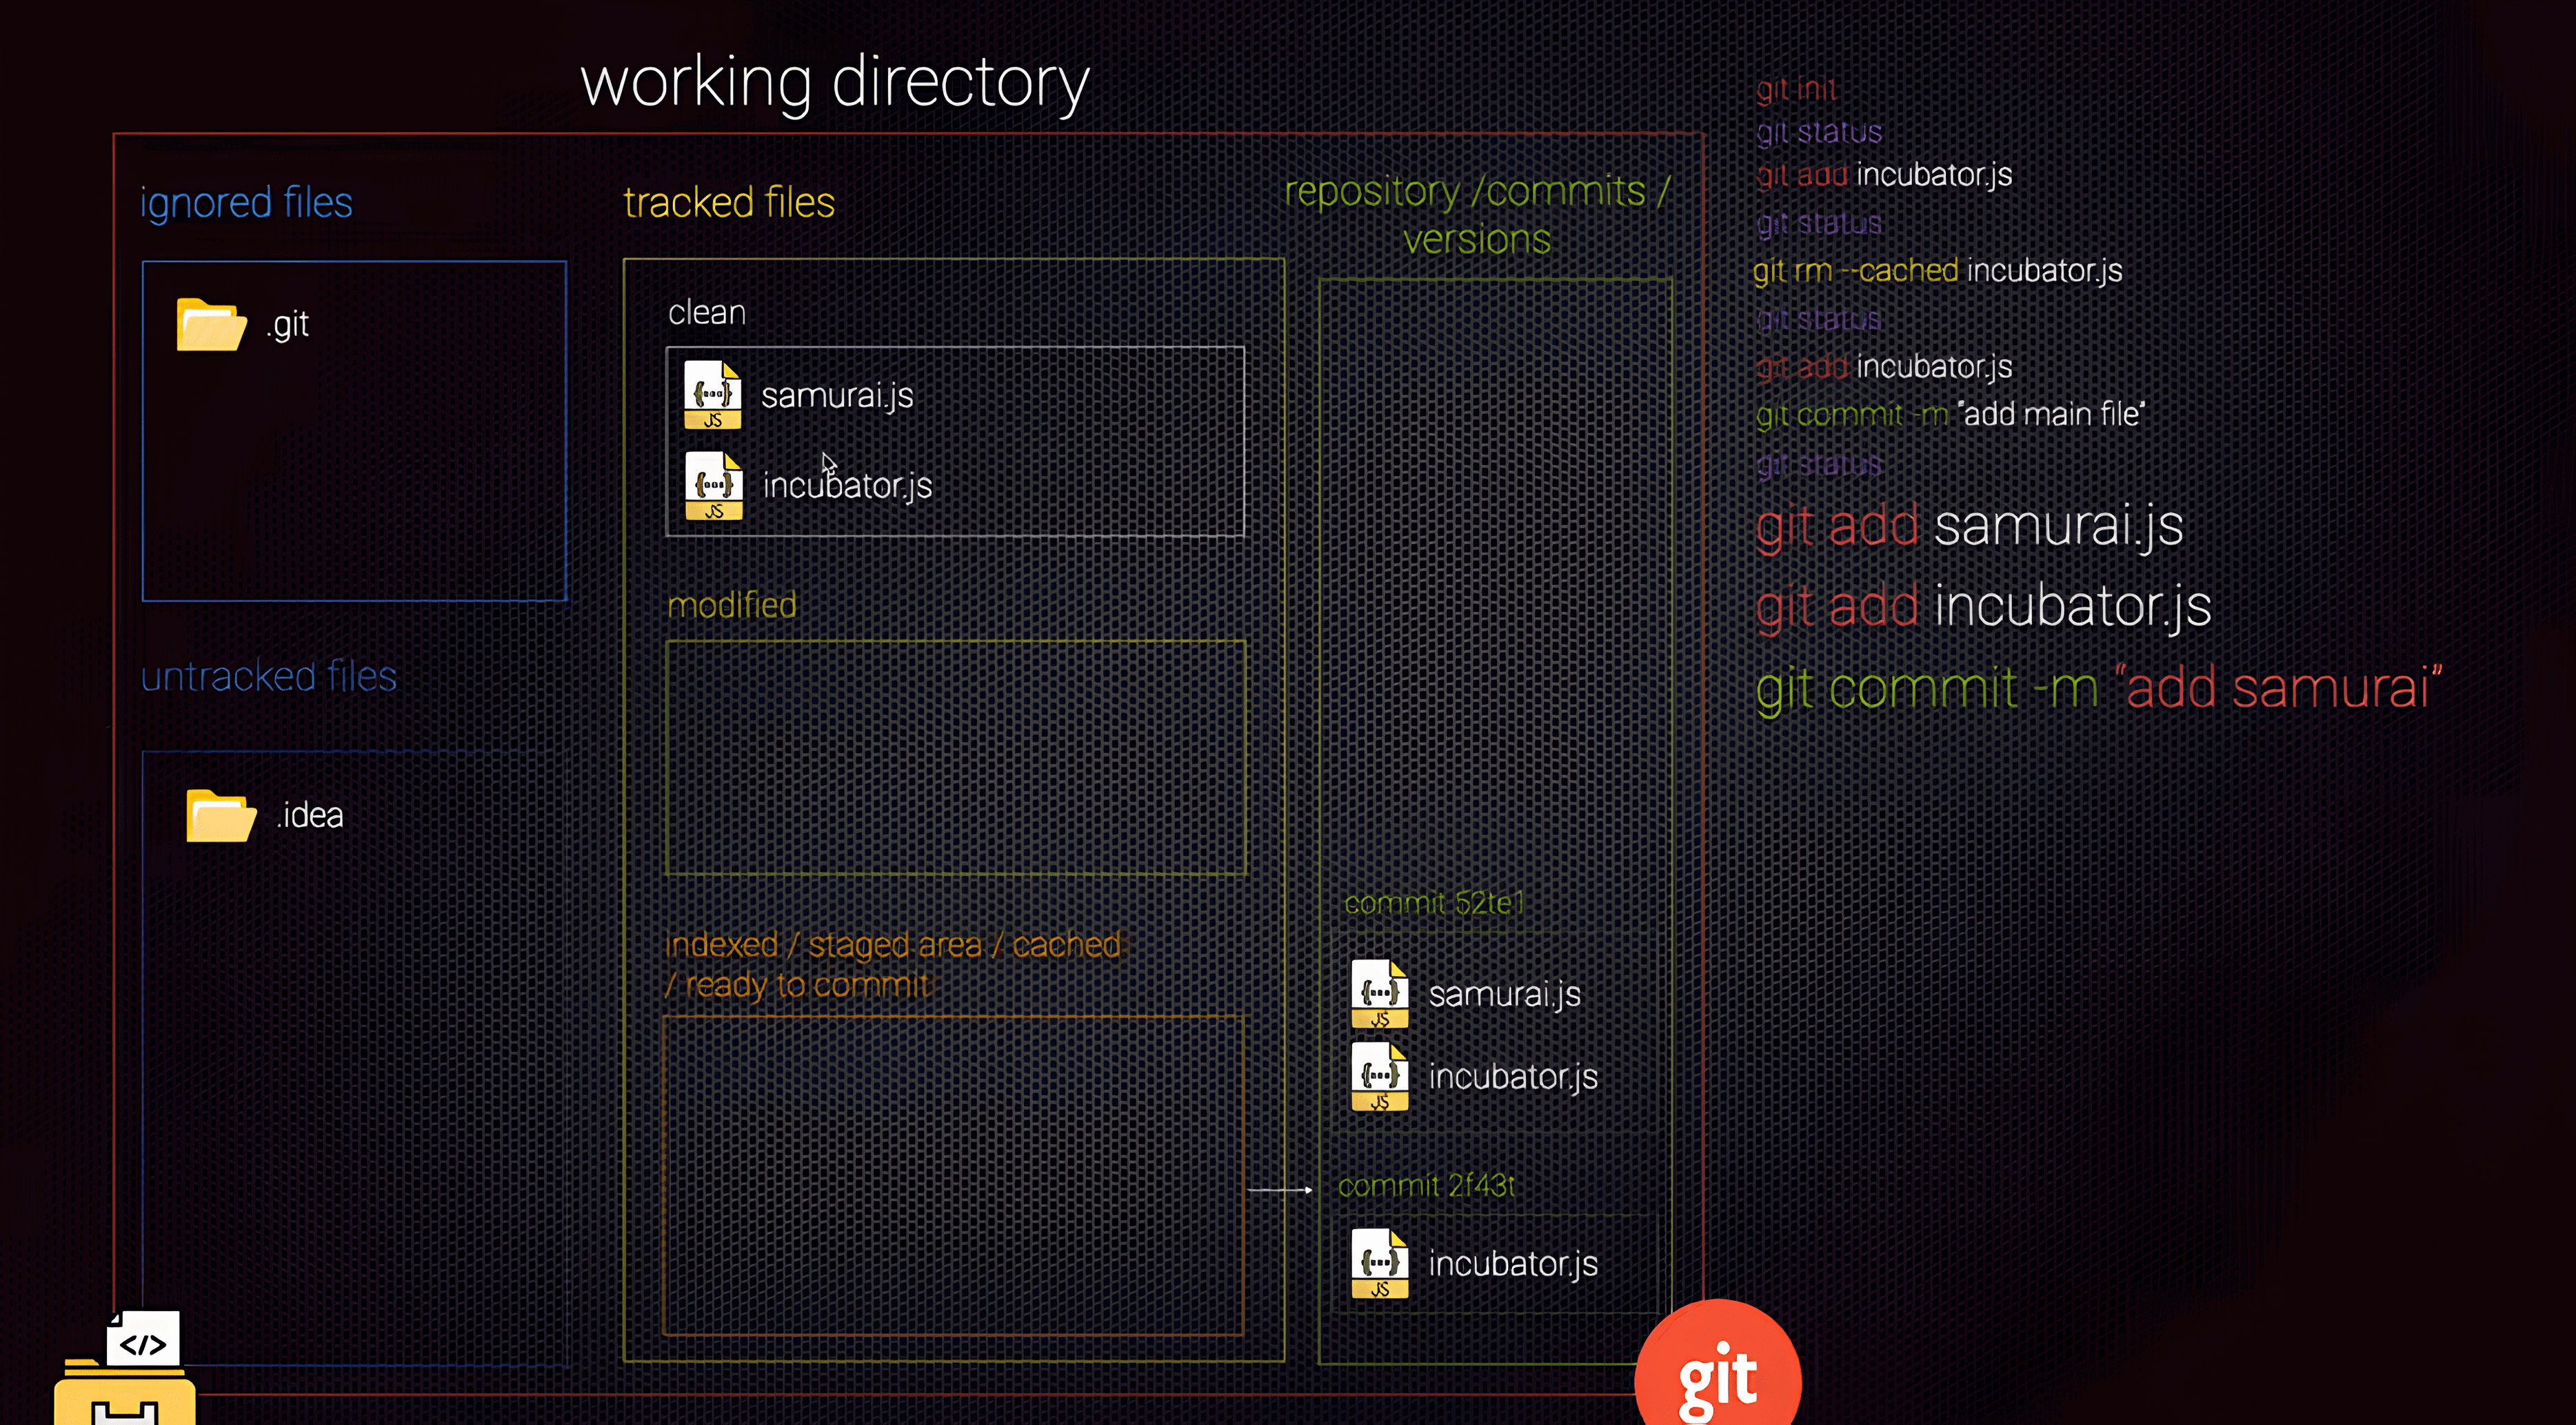This screenshot has height=1425, width=2576.
Task: Click the empty staged area box
Action: pyautogui.click(x=953, y=1175)
